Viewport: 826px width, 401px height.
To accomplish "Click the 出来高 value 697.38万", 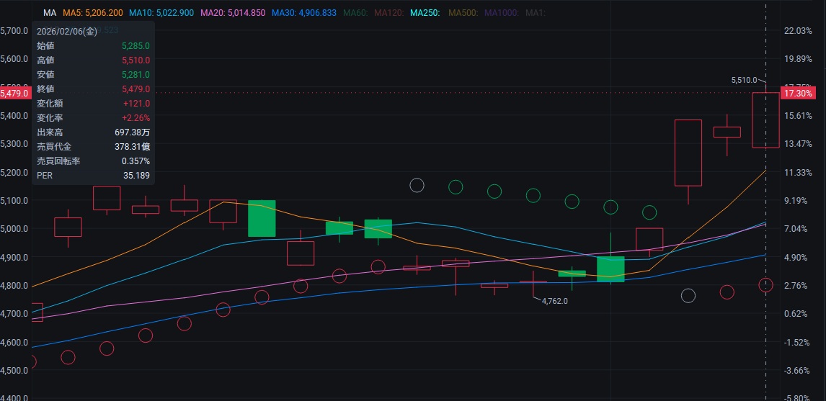I will coord(132,132).
